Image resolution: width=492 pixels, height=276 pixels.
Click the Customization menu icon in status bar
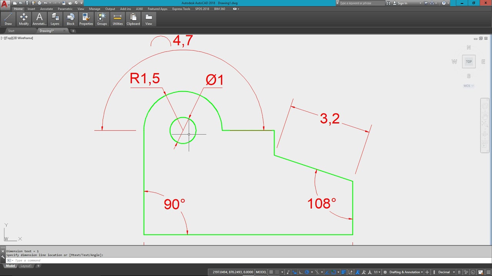488,272
